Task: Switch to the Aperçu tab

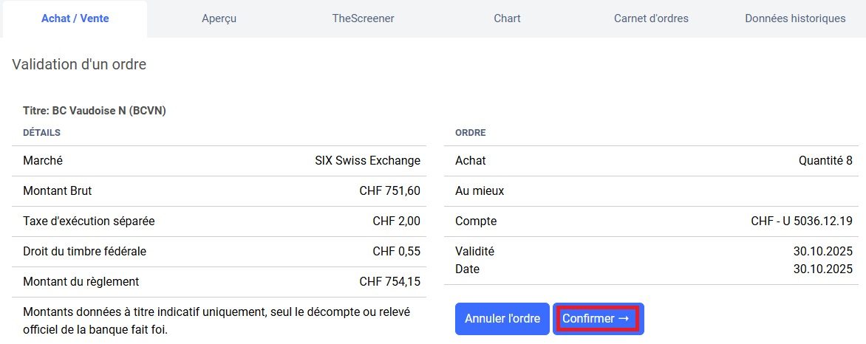Action: [x=219, y=18]
